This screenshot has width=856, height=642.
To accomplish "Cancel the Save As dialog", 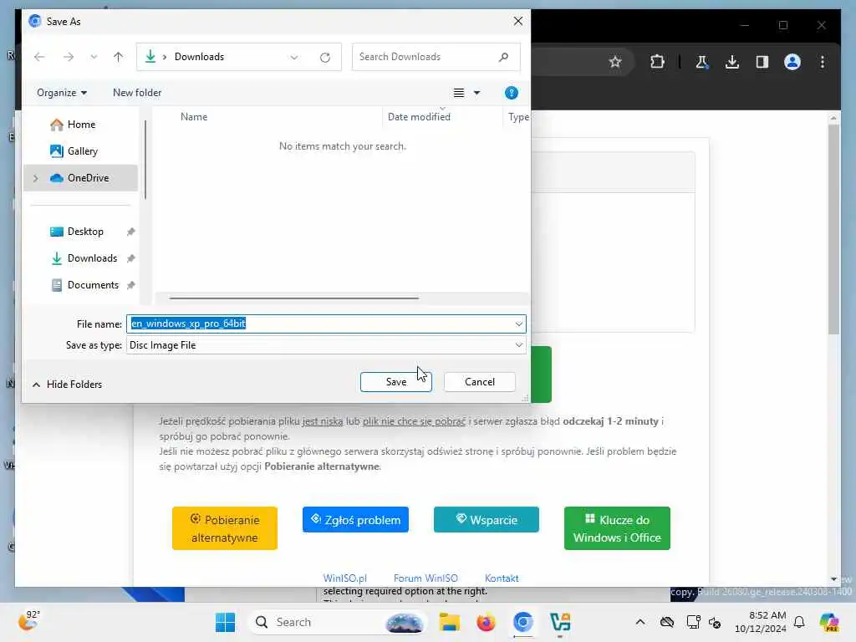I will click(479, 381).
